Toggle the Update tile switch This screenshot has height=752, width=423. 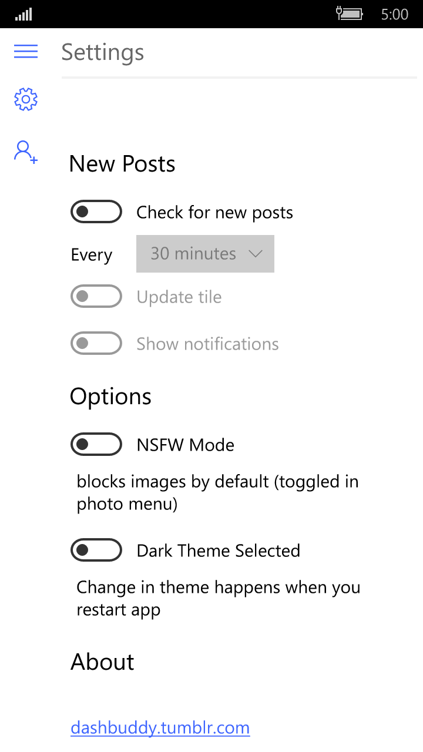point(96,296)
